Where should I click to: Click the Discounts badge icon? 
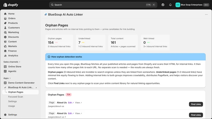pyautogui.click(x=5, y=37)
